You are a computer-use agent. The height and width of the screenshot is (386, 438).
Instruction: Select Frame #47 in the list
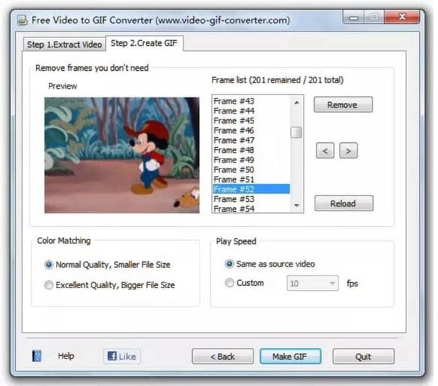point(252,140)
